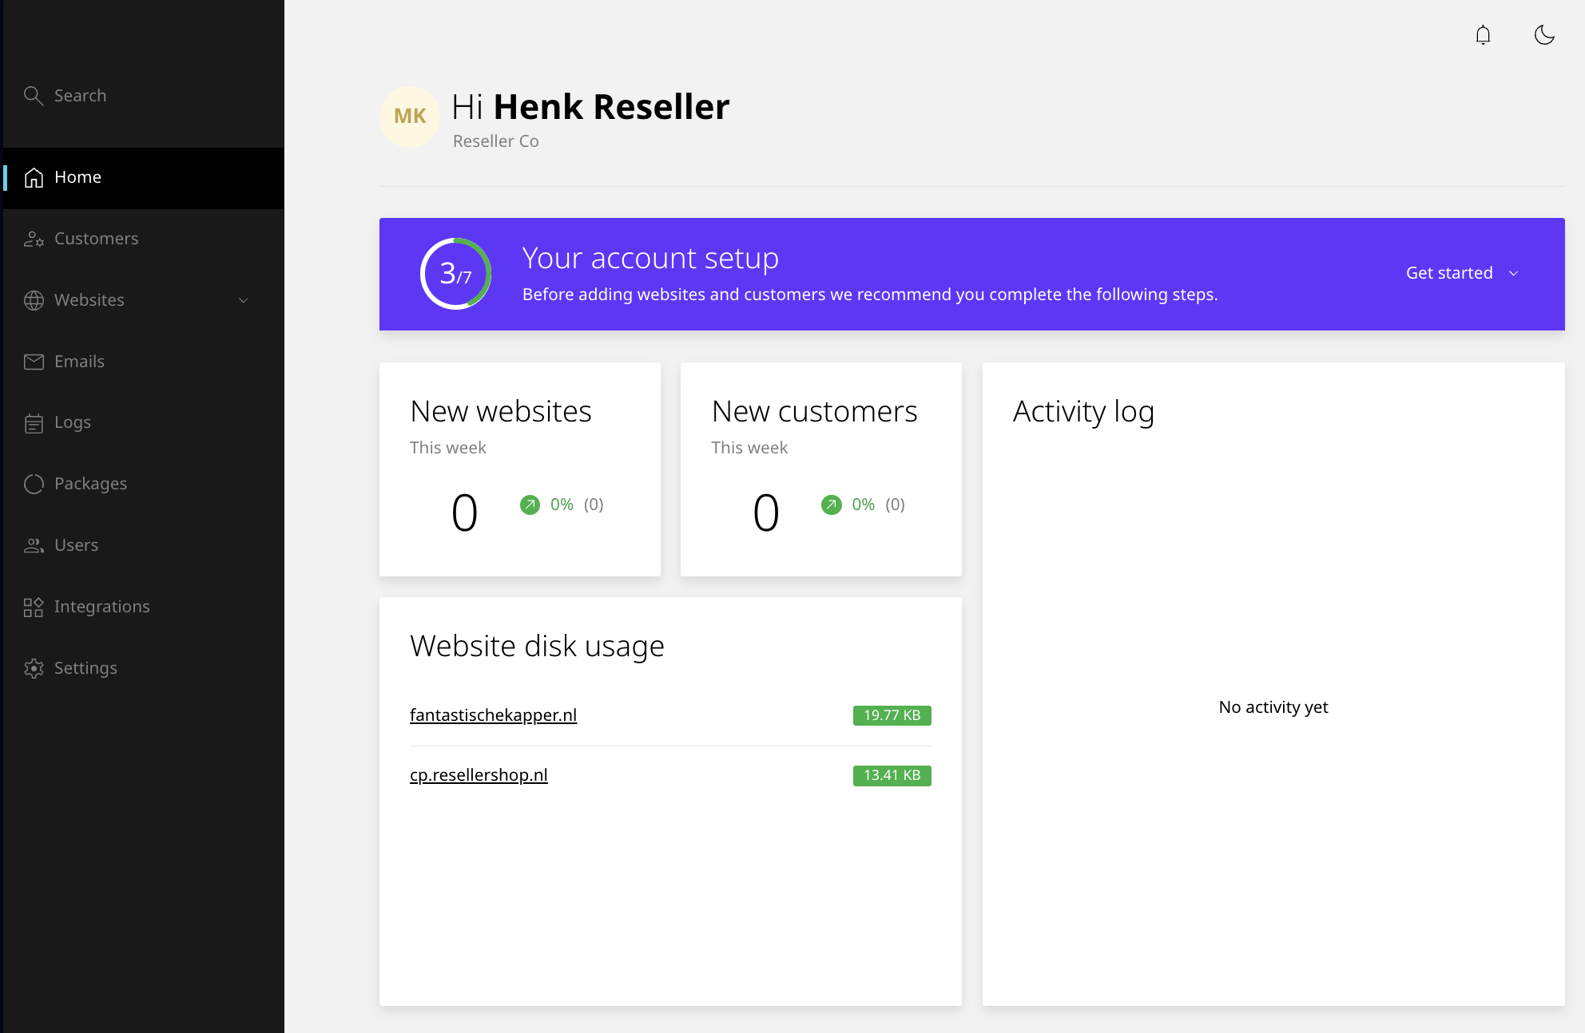Expand the Websites submenu chevron
1585x1033 pixels.
point(243,301)
